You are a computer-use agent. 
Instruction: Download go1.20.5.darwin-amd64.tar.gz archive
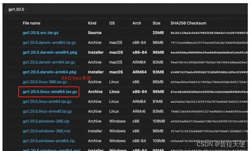(49, 43)
